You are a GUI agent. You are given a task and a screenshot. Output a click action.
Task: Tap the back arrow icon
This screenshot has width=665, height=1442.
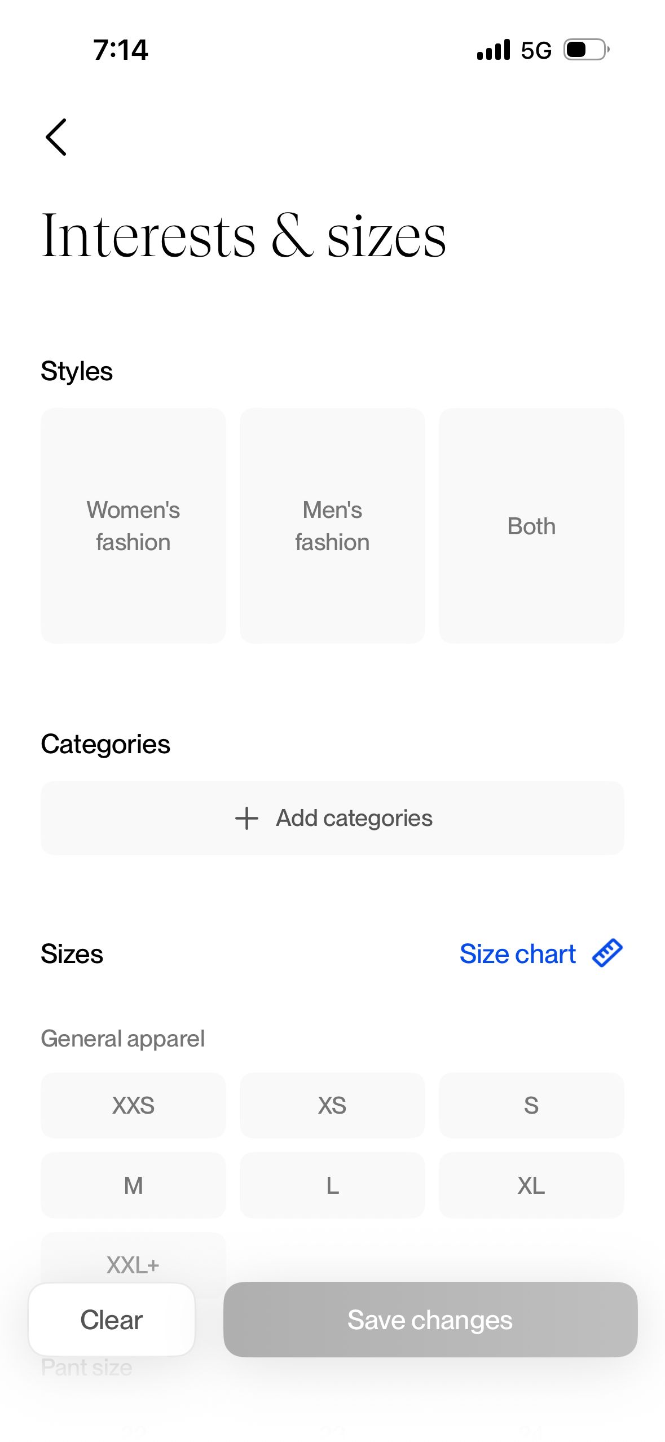[56, 137]
